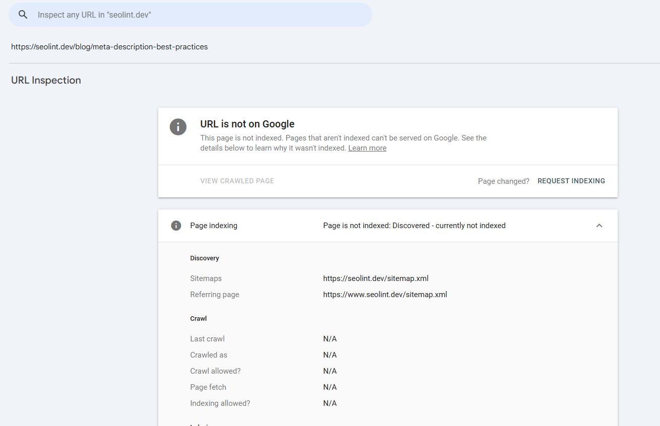660x426 pixels.
Task: Open the Referring page sitemap link
Action: pos(384,294)
